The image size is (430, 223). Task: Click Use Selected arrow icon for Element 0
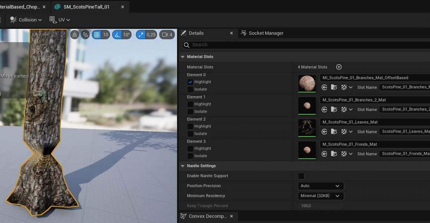click(324, 87)
